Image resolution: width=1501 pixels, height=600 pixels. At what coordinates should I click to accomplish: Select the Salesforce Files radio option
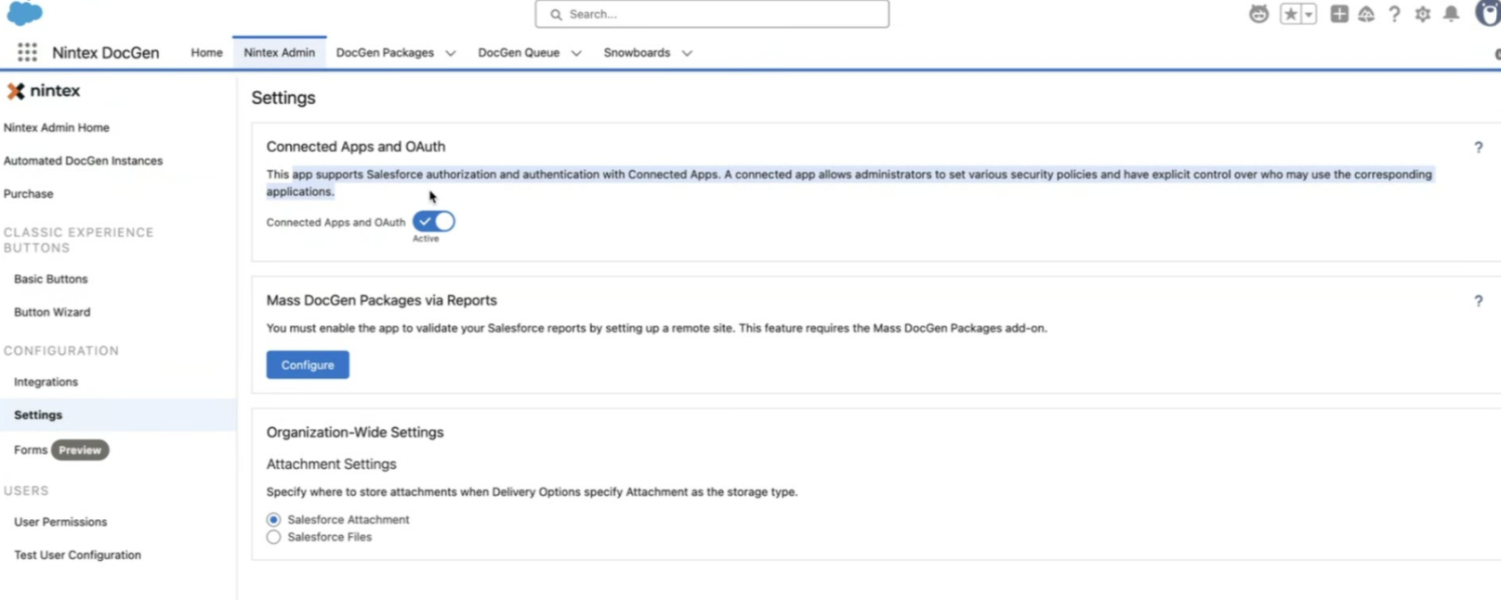click(x=273, y=537)
